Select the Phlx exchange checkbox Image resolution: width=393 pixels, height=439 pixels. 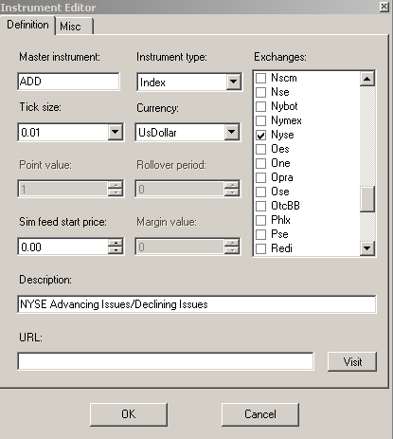(x=260, y=220)
